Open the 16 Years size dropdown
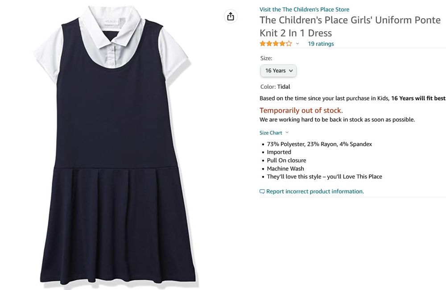 pyautogui.click(x=278, y=70)
